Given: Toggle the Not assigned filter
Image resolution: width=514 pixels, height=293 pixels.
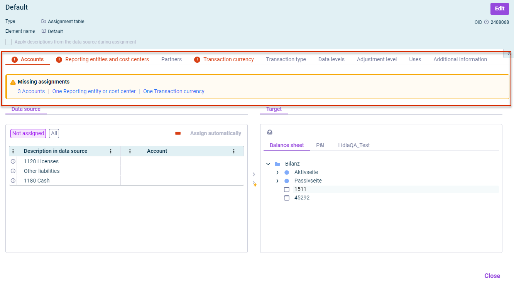Looking at the screenshot, I should pyautogui.click(x=28, y=133).
